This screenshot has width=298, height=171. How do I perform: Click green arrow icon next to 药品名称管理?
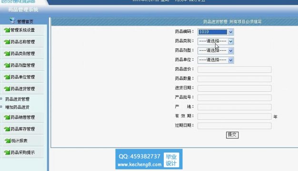coord(7,42)
